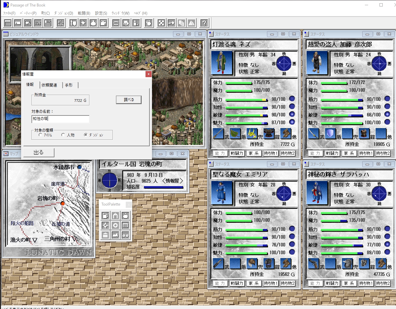Open the 設定(S) menu
This screenshot has width=396, height=309.
pos(101,13)
